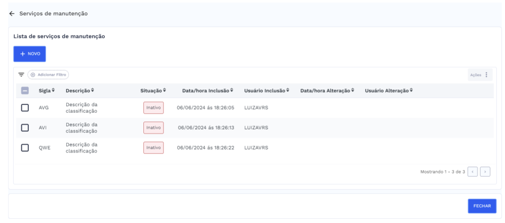This screenshot has height=223, width=505.
Task: Click the NOVO button
Action: pyautogui.click(x=30, y=54)
